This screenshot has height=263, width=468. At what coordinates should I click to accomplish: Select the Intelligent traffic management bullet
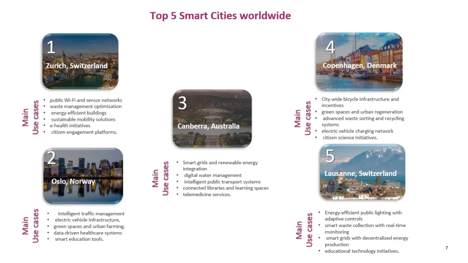pos(91,213)
